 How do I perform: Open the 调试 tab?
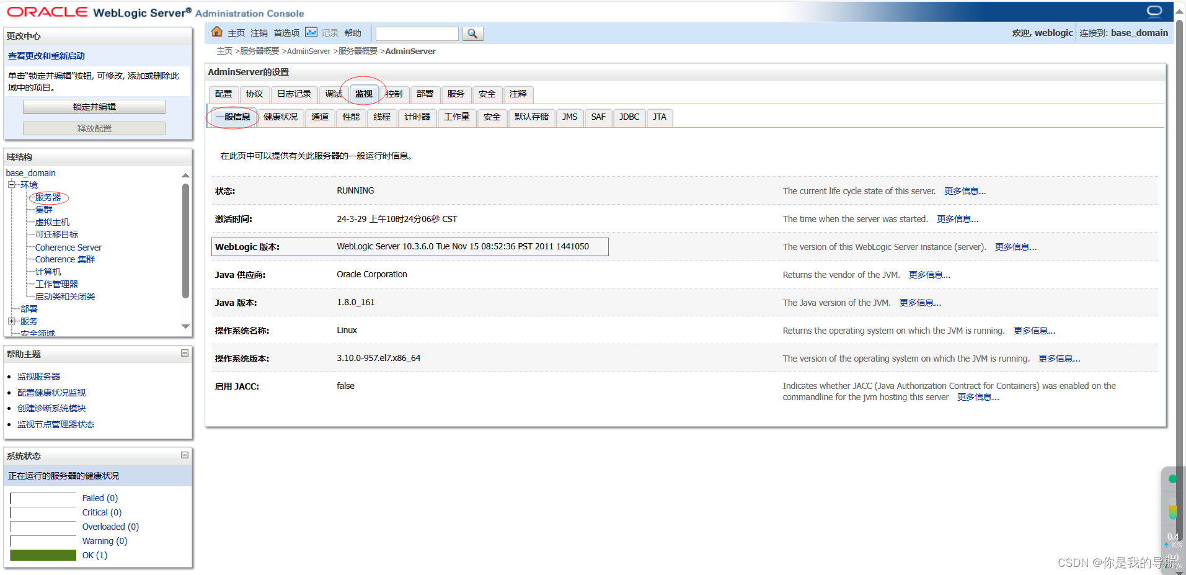[x=334, y=94]
